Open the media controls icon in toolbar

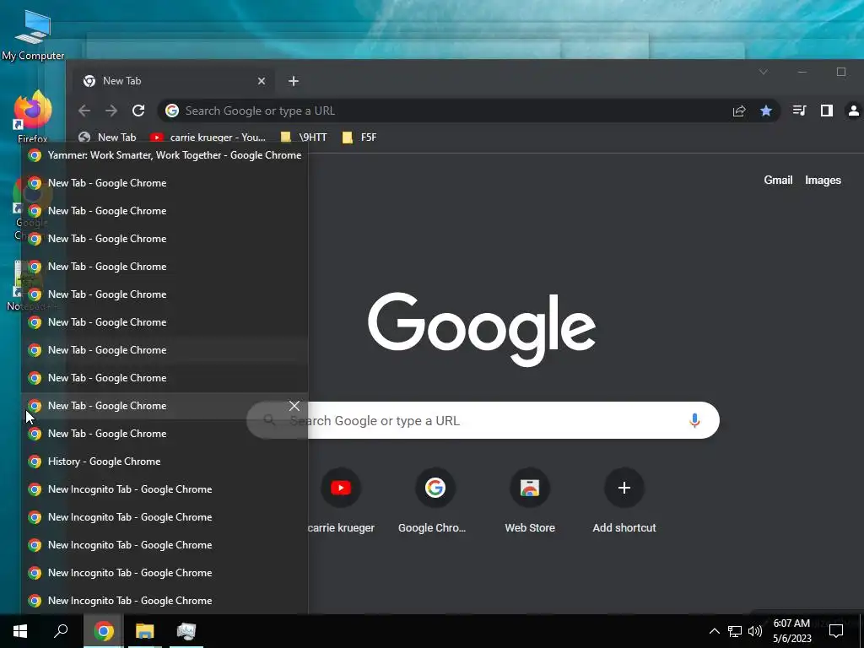800,111
